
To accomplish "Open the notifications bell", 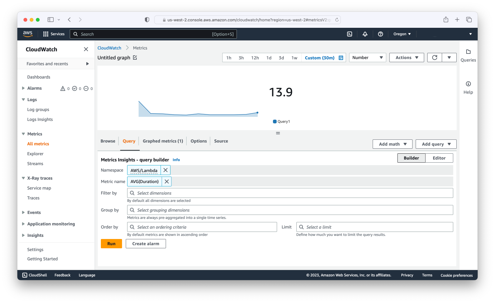I will pos(365,34).
